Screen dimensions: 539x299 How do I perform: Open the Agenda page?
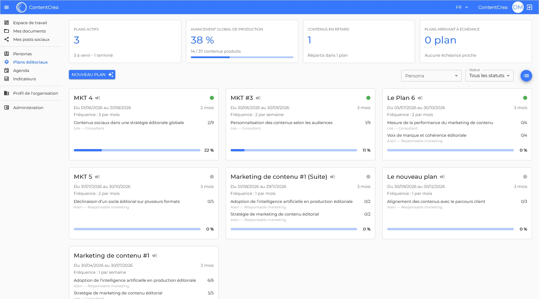tap(21, 70)
